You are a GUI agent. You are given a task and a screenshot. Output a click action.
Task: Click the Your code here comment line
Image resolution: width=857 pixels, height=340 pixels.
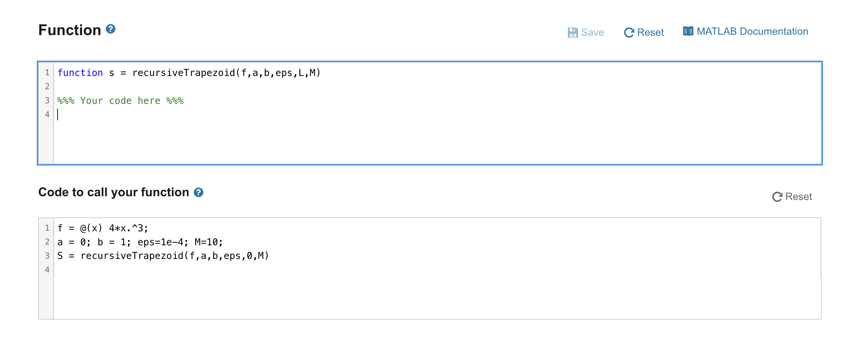[x=120, y=100]
